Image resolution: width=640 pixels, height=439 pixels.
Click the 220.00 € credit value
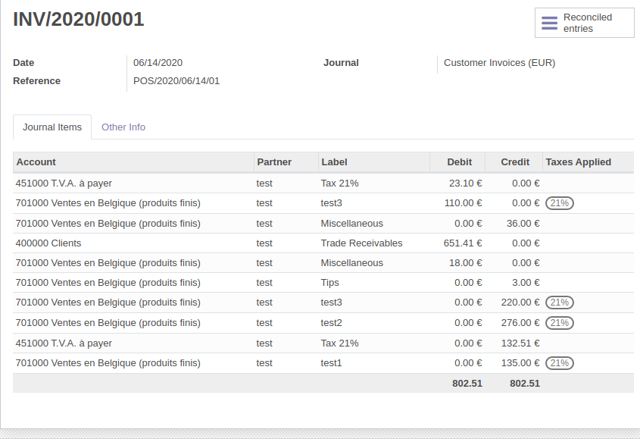(x=520, y=303)
